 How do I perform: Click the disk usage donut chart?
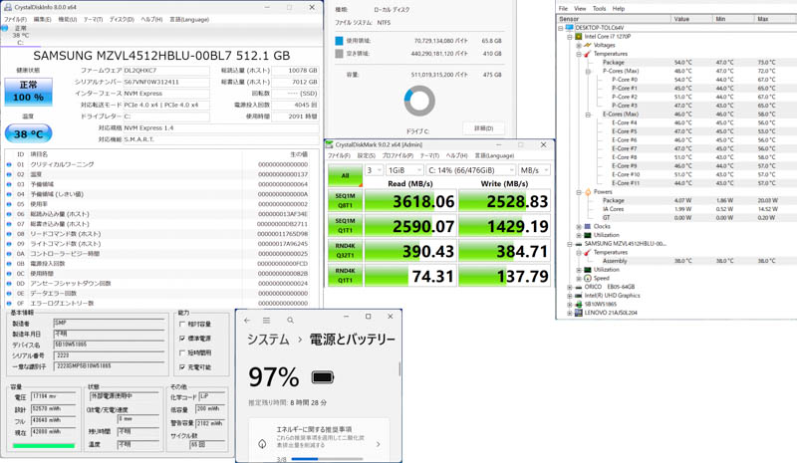click(x=419, y=101)
